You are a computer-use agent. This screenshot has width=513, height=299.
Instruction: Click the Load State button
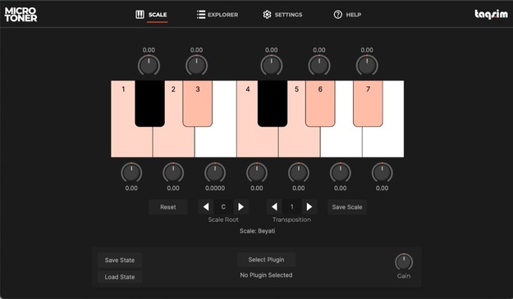120,277
